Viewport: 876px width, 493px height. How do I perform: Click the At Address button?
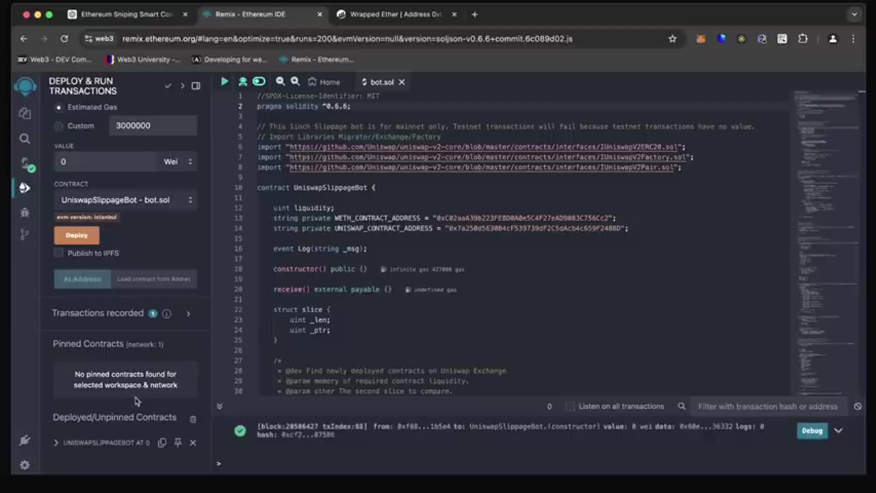82,279
